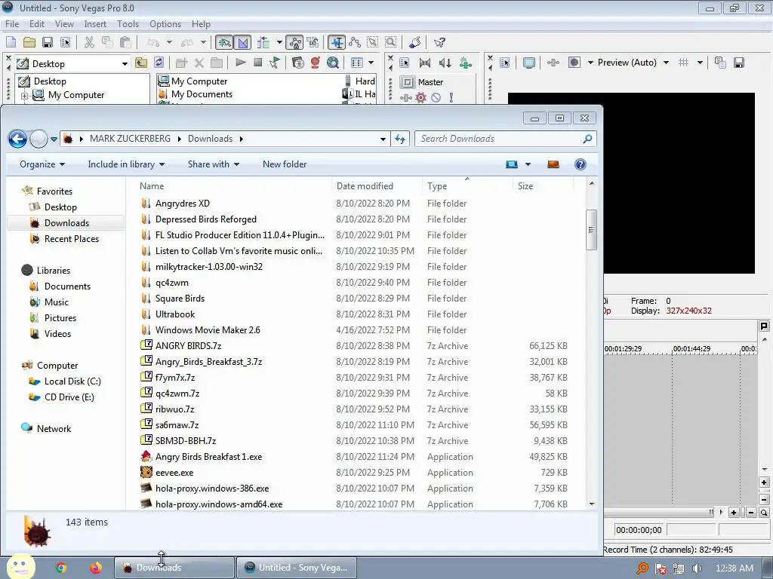773x579 pixels.
Task: Click the New project icon in Vegas toolbar
Action: (11, 42)
